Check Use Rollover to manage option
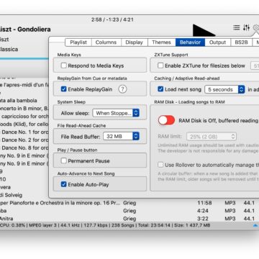 (160, 165)
